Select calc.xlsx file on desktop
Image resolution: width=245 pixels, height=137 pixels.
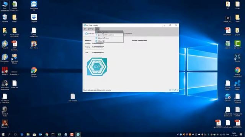(228, 45)
